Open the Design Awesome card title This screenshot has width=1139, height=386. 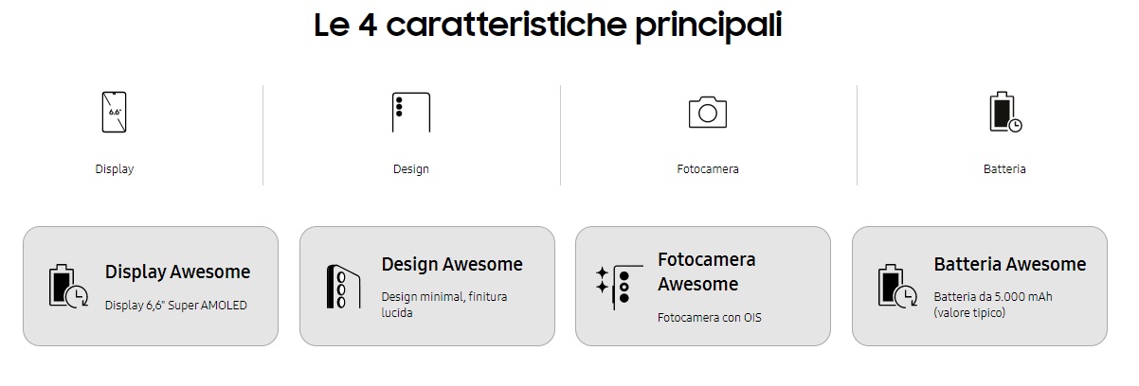[452, 264]
